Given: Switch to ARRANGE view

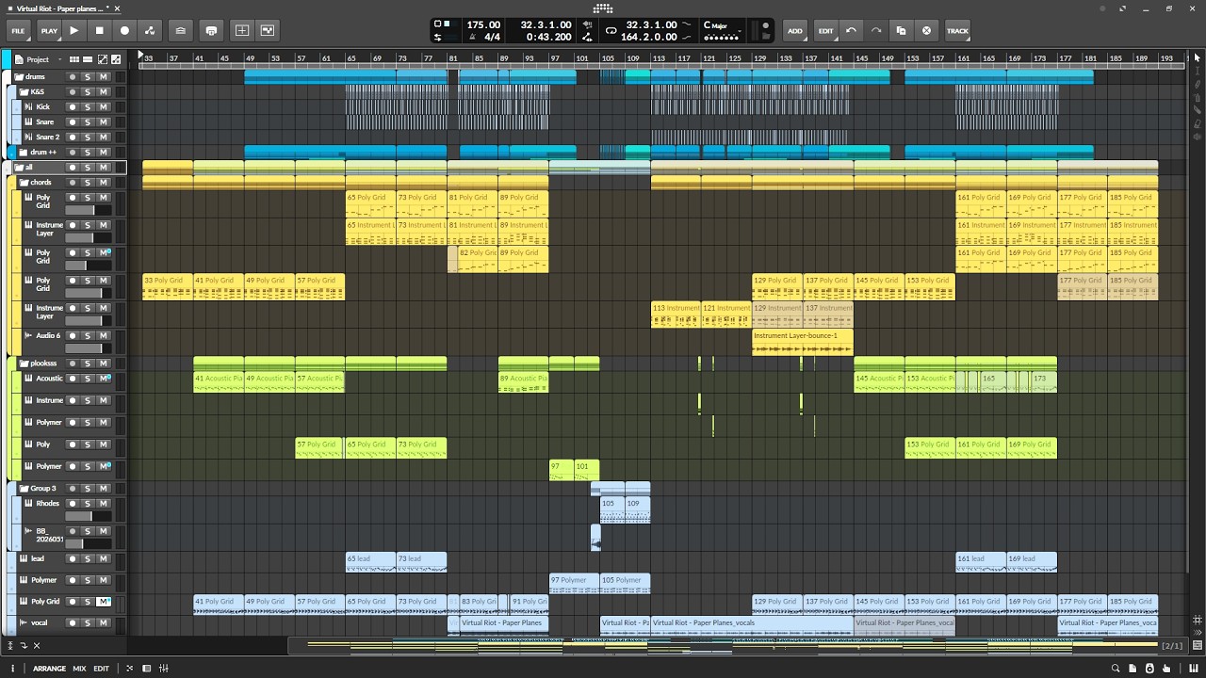Looking at the screenshot, I should point(50,669).
